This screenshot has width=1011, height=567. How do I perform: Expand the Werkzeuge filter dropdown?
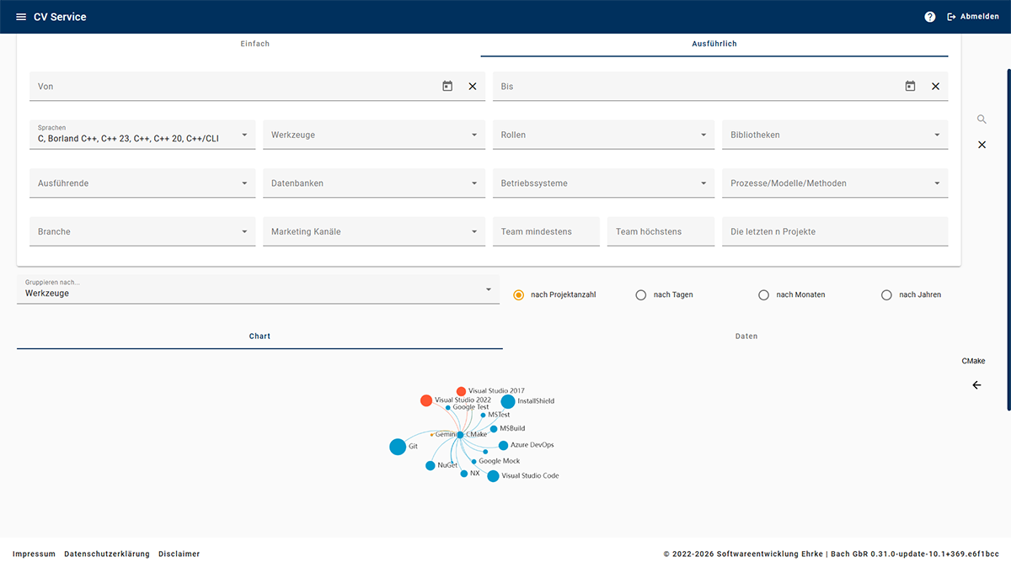pos(374,135)
